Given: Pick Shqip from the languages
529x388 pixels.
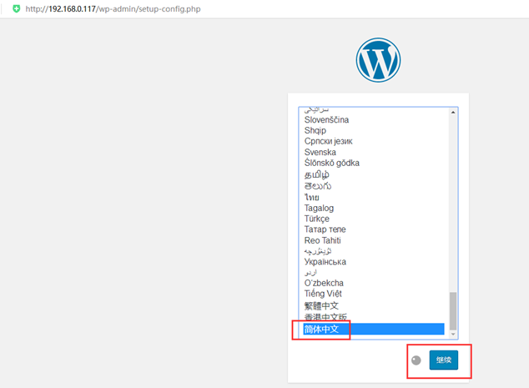Looking at the screenshot, I should (x=374, y=130).
